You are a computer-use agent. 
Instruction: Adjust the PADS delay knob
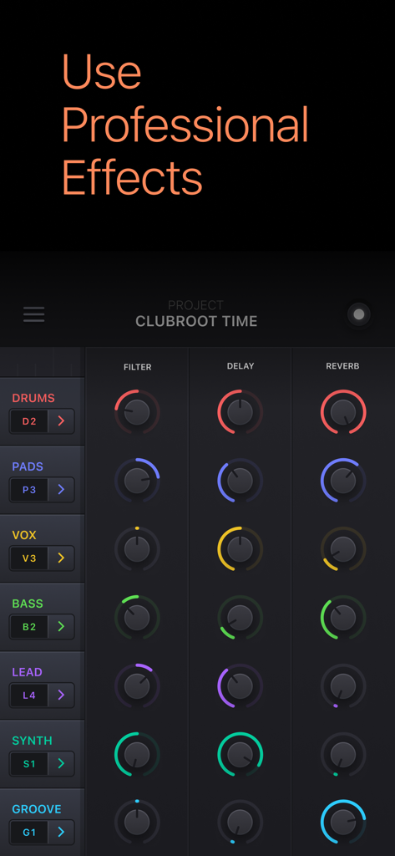point(240,481)
